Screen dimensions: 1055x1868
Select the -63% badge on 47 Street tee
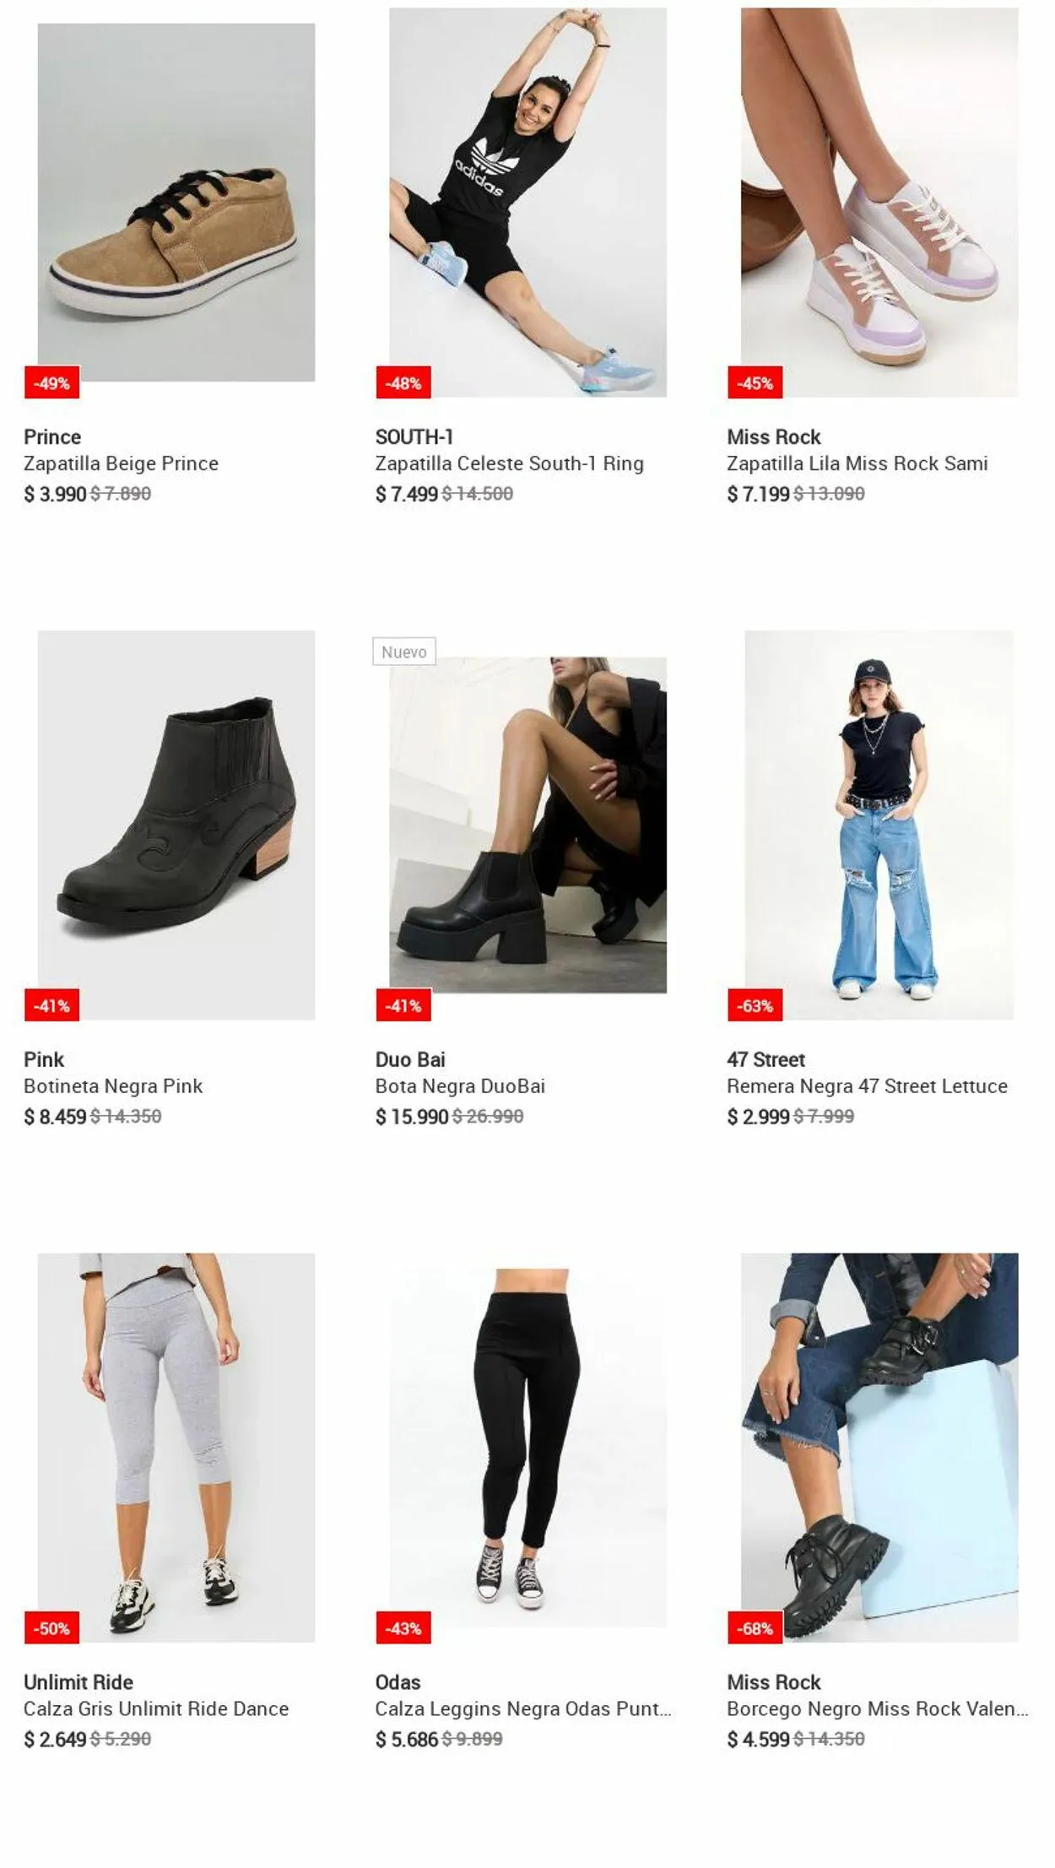click(x=755, y=1005)
